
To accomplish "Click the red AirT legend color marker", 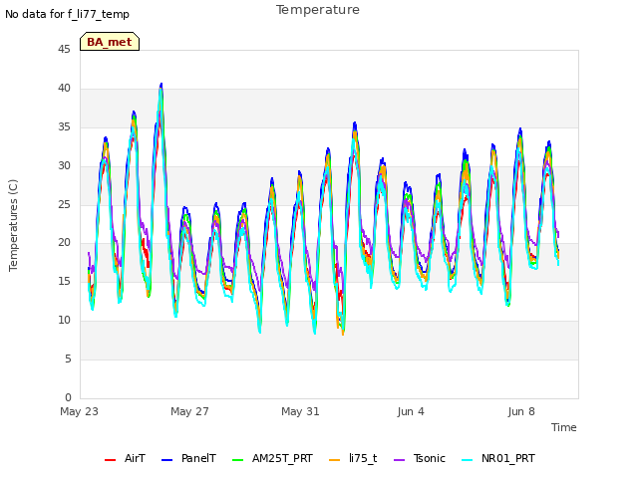I will coord(110,460).
